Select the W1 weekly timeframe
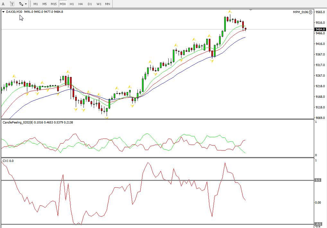Image resolution: width=327 pixels, height=228 pixels. [99, 4]
